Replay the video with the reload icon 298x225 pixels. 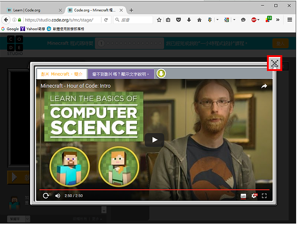pos(46,196)
